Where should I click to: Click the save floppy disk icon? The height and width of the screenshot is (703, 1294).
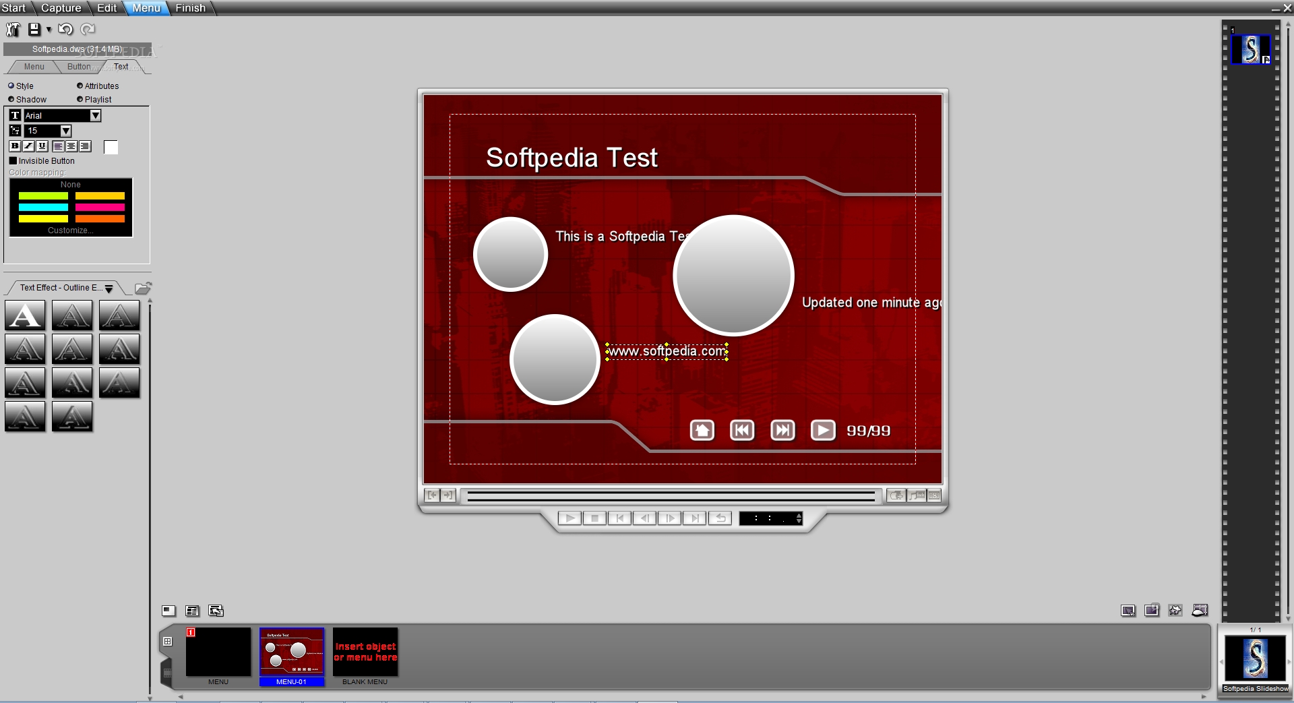point(34,29)
